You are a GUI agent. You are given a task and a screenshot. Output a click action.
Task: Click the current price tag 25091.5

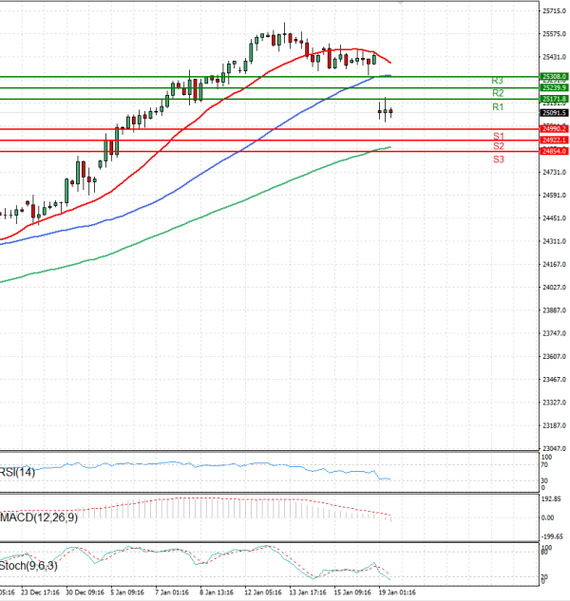coord(554,112)
